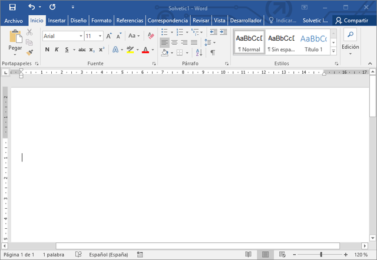
Task: Open the Arial font name dropdown
Action: 81,36
